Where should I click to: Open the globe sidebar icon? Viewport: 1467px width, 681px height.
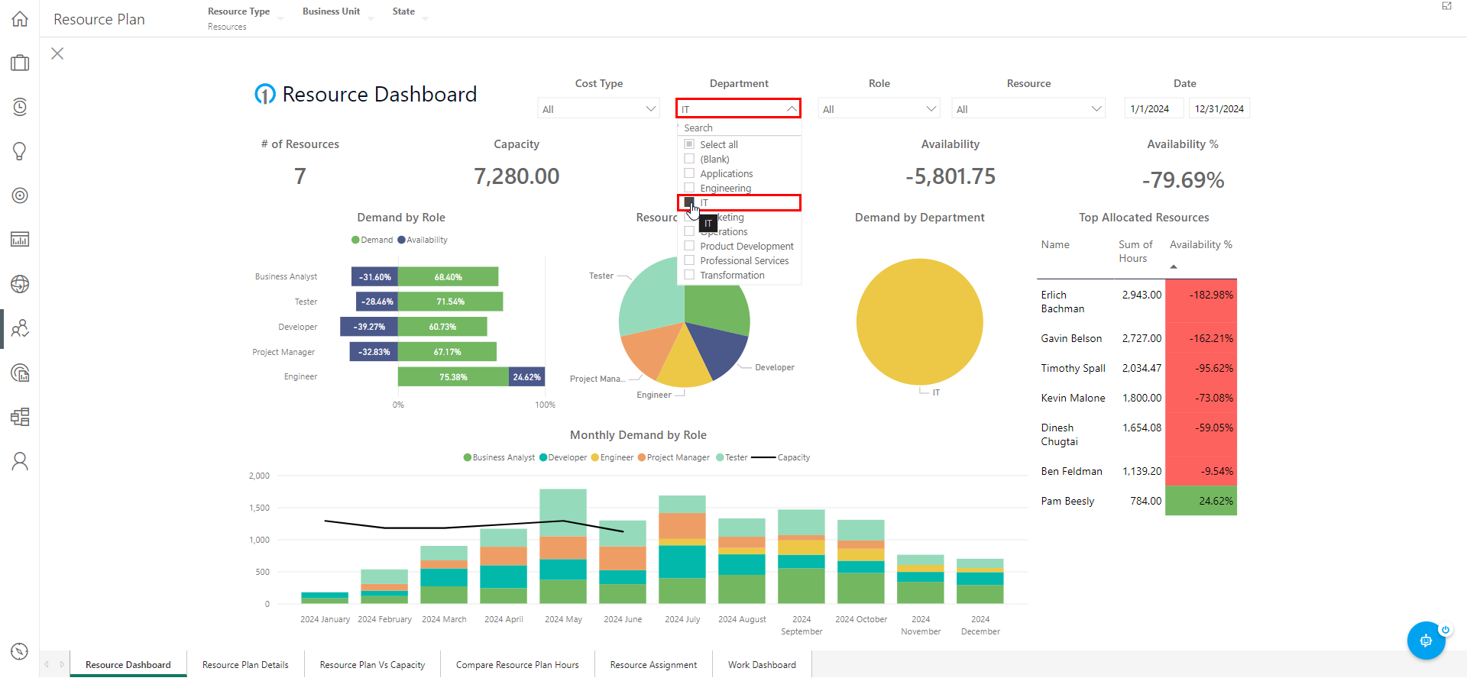pos(20,284)
